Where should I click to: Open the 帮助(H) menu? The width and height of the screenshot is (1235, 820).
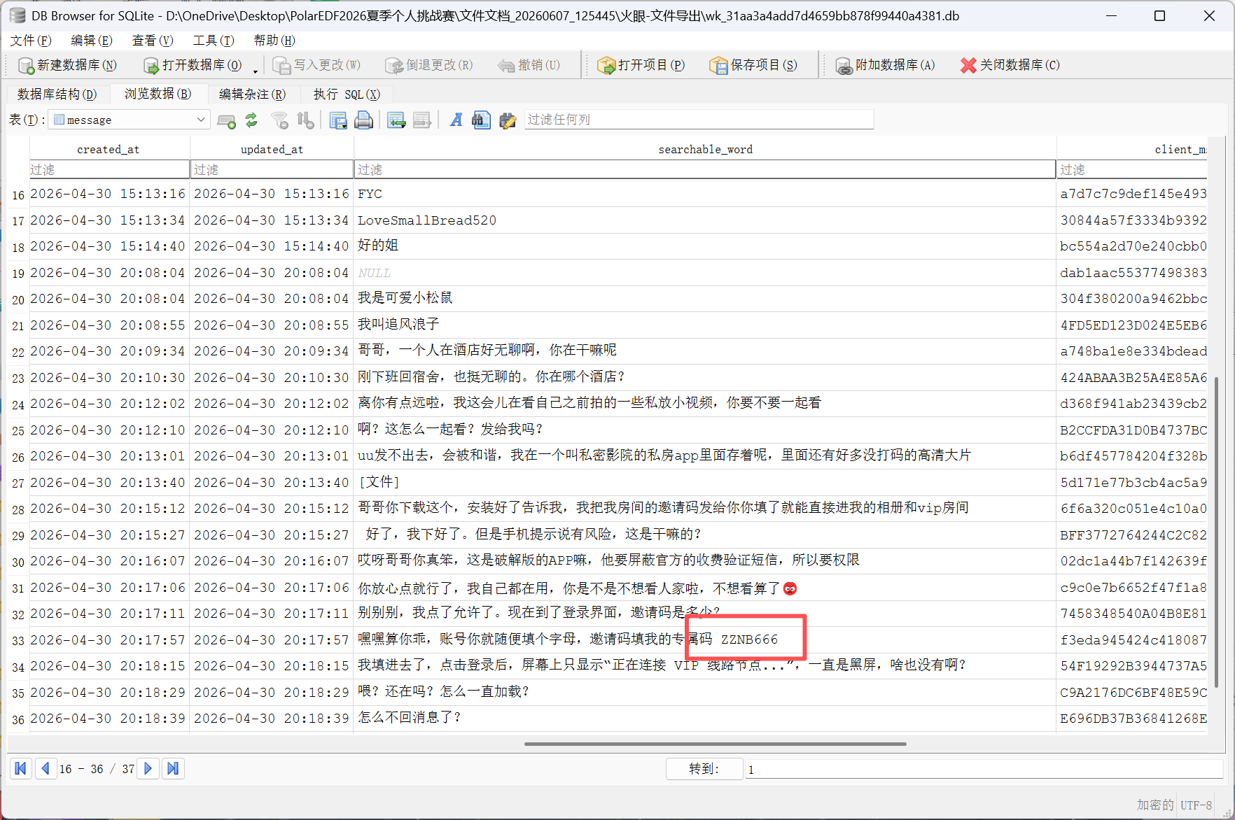pyautogui.click(x=274, y=41)
